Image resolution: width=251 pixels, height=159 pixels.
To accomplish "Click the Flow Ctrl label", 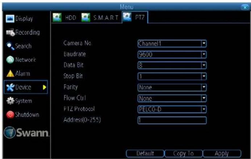I will tap(75, 98).
